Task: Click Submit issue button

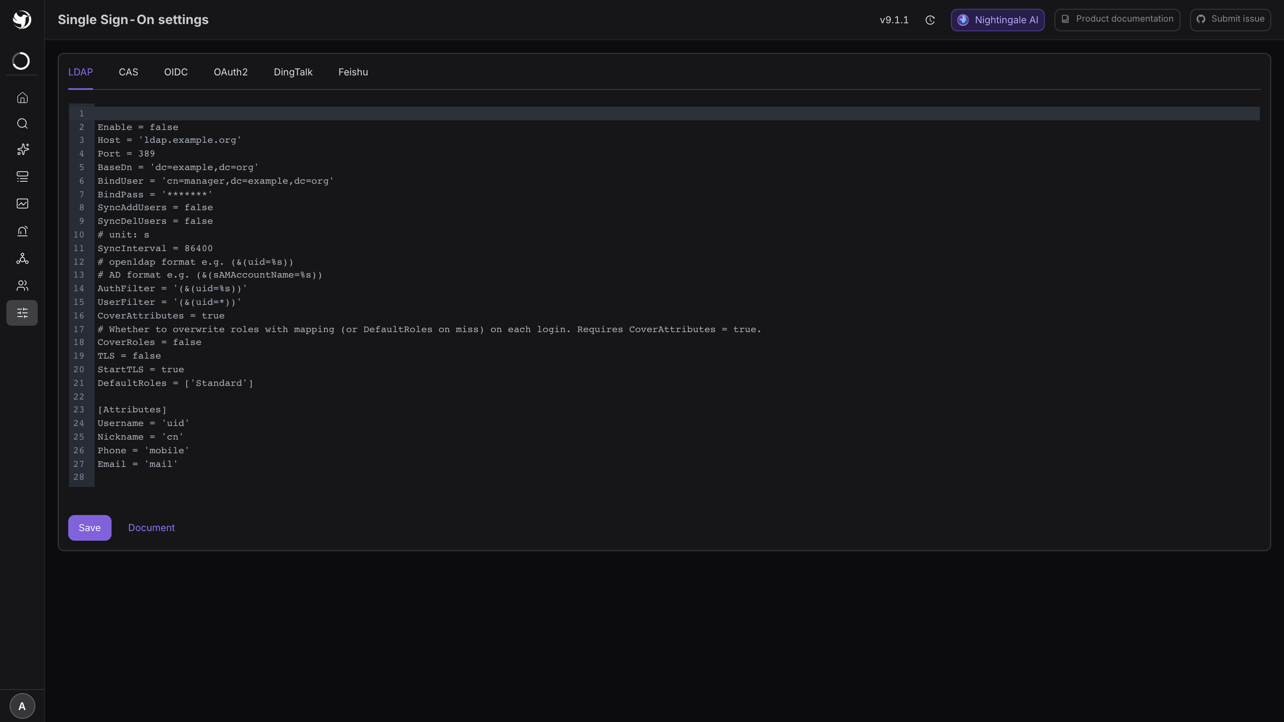Action: click(1230, 19)
